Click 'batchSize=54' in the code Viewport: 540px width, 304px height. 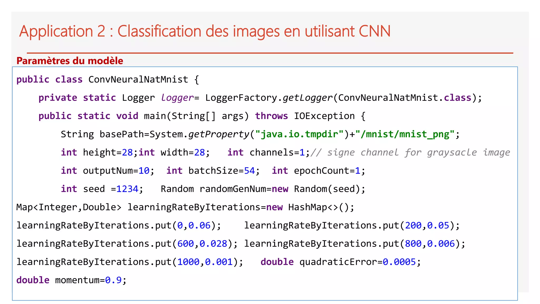coord(222,170)
